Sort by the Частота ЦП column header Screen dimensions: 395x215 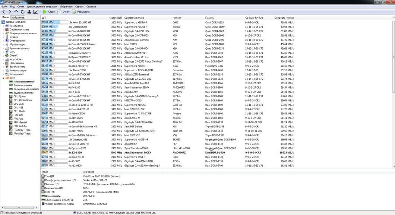(x=115, y=18)
